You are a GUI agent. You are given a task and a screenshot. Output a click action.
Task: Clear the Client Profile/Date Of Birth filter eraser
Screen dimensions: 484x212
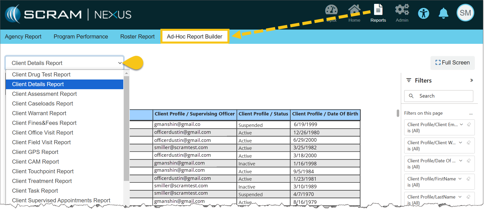tap(469, 161)
